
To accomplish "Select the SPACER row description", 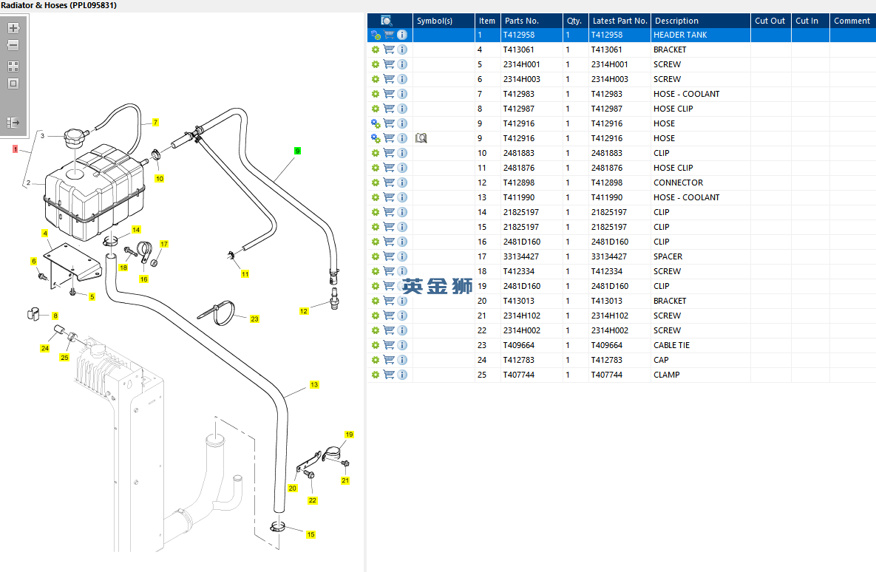I will (668, 256).
